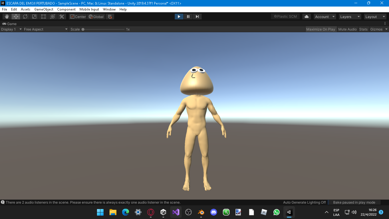Toggle Mute Audio
389x219 pixels.
[348, 29]
